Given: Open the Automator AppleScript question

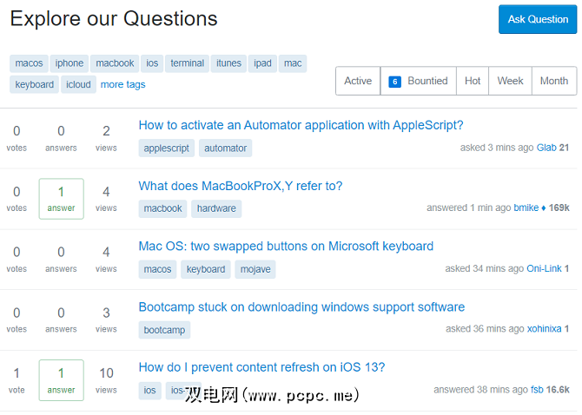Looking at the screenshot, I should tap(301, 125).
